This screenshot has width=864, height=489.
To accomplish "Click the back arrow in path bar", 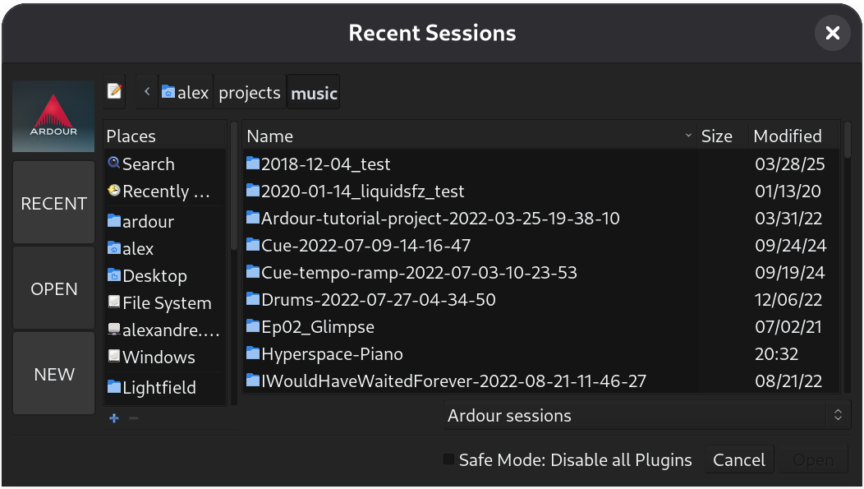I will pyautogui.click(x=146, y=92).
